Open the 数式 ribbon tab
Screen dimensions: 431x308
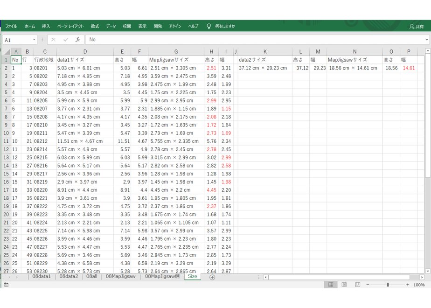95,26
